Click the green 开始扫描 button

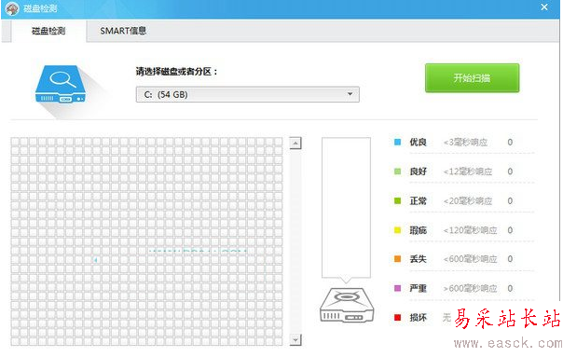[x=473, y=78]
